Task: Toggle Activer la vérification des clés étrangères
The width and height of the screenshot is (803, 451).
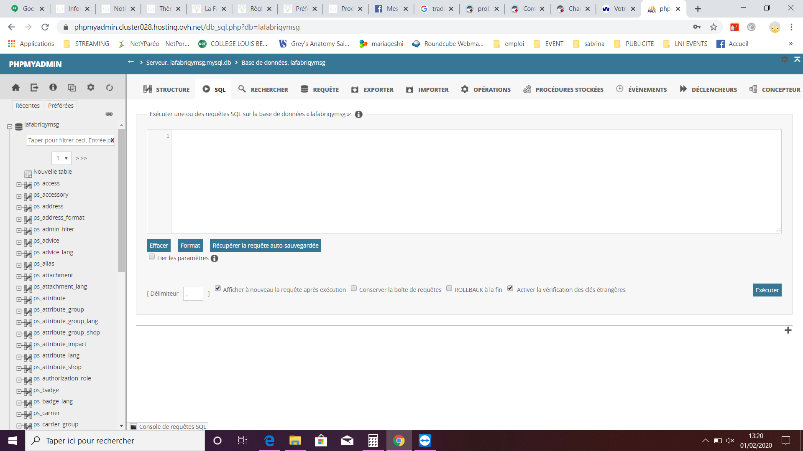Action: click(510, 288)
